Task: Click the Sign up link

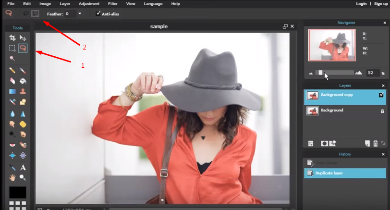Action: 381,4
